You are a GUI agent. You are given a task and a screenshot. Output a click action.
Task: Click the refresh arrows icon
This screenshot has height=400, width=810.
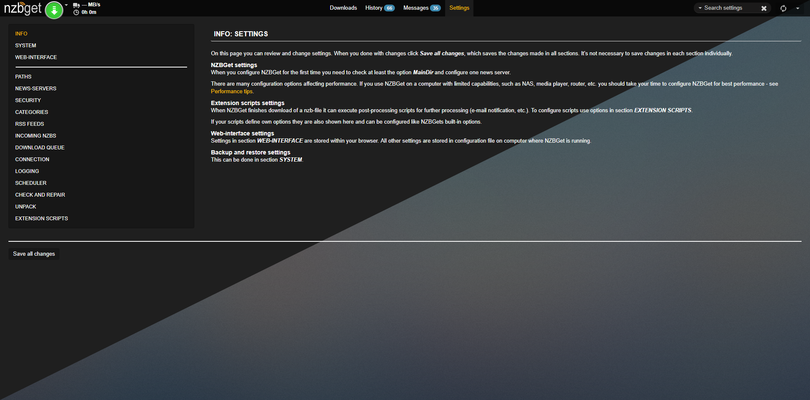point(783,8)
